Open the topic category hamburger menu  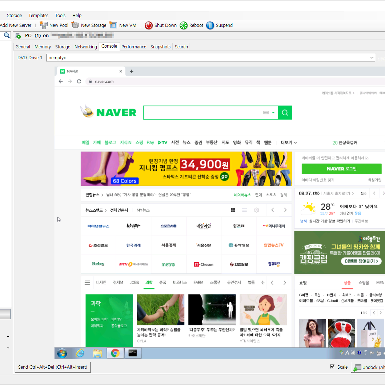tap(87, 282)
